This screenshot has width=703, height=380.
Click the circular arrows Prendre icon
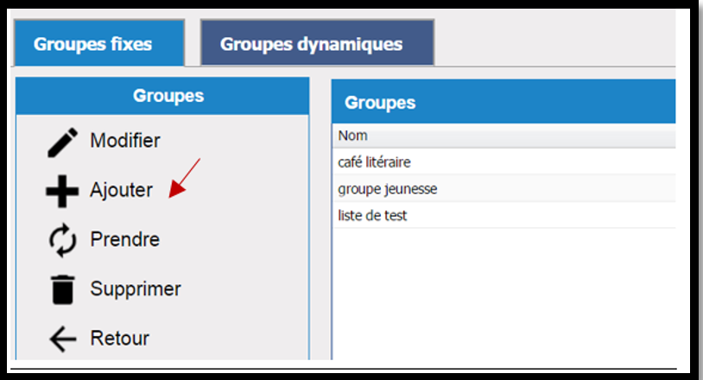(62, 240)
